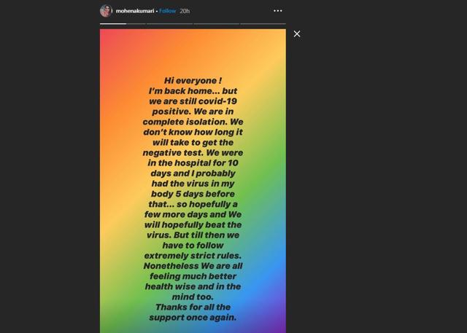Image resolution: width=467 pixels, height=333 pixels.
Task: Click the 'support once again.' closing line
Action: [193, 317]
